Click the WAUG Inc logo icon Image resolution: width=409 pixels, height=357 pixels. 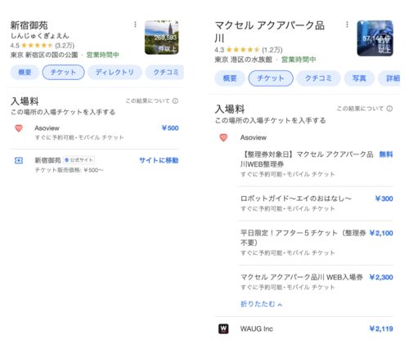click(223, 328)
